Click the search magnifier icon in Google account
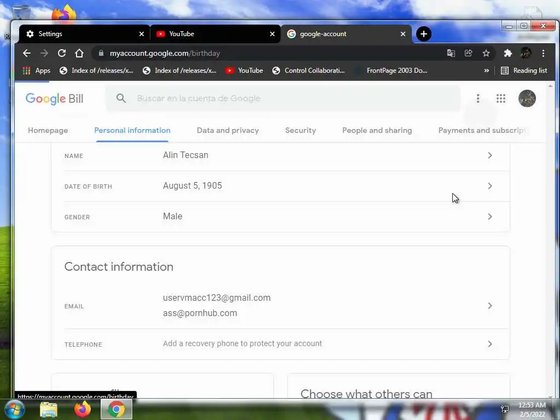This screenshot has width=560, height=420. pos(121,98)
